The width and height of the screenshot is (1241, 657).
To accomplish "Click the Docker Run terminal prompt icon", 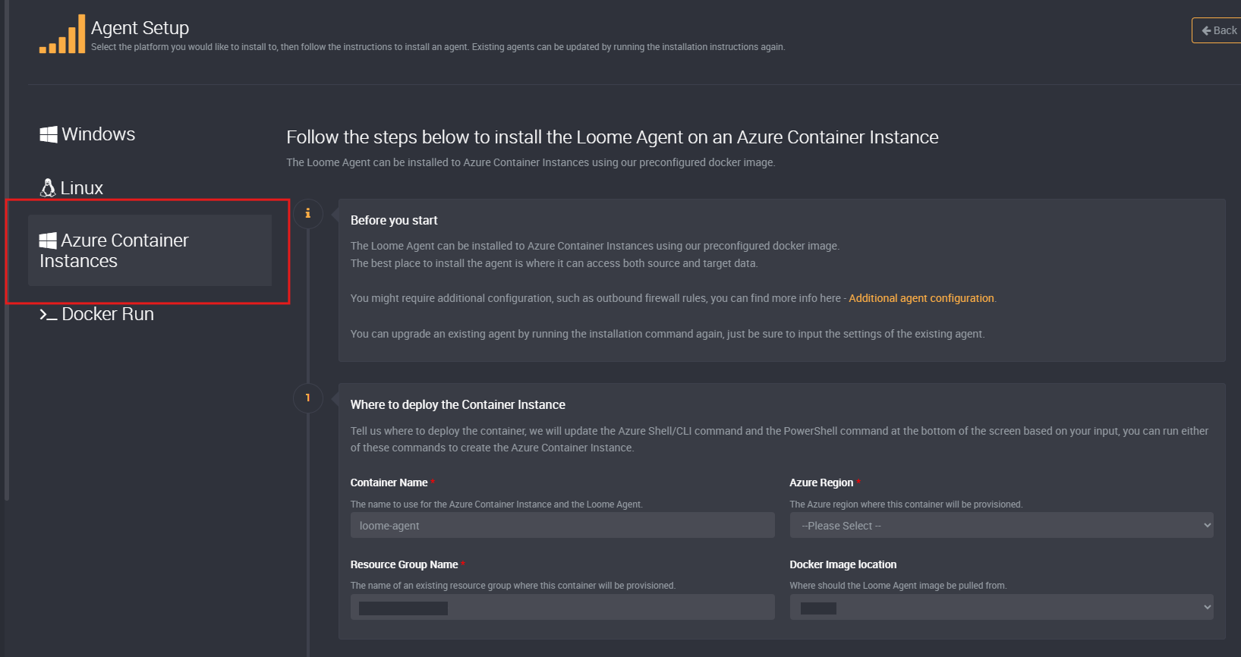I will (x=49, y=315).
